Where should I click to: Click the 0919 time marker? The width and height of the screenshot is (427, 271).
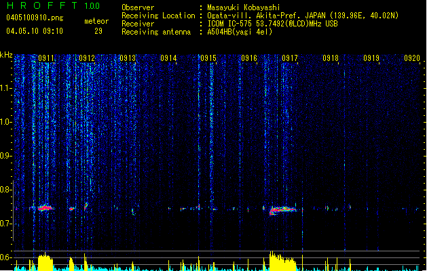(371, 58)
